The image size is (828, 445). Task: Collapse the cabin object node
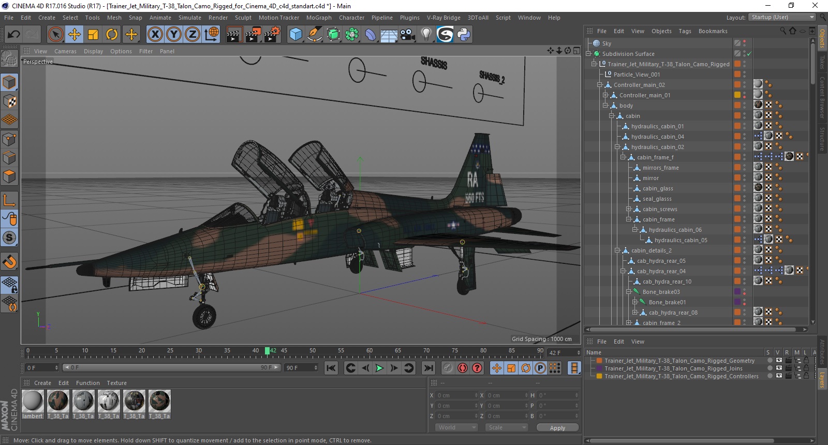pyautogui.click(x=611, y=116)
